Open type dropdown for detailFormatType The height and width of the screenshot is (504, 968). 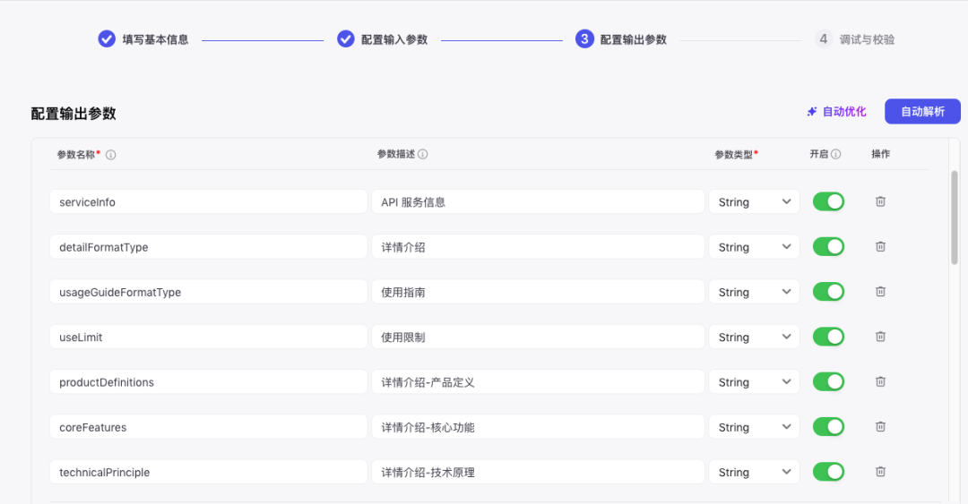pos(754,247)
